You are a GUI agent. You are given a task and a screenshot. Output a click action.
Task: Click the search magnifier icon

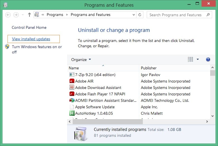pyautogui.click(x=208, y=15)
